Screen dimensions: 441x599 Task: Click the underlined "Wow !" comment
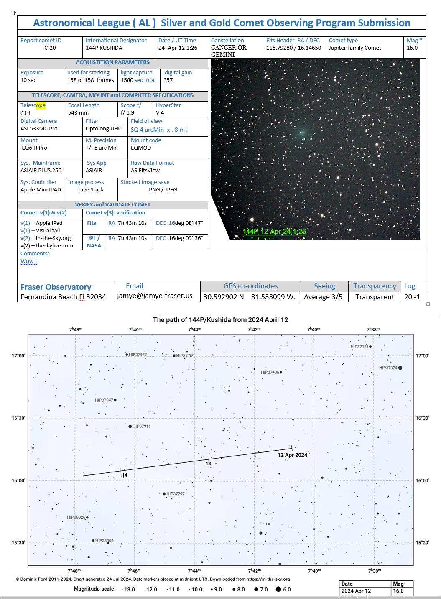(29, 261)
